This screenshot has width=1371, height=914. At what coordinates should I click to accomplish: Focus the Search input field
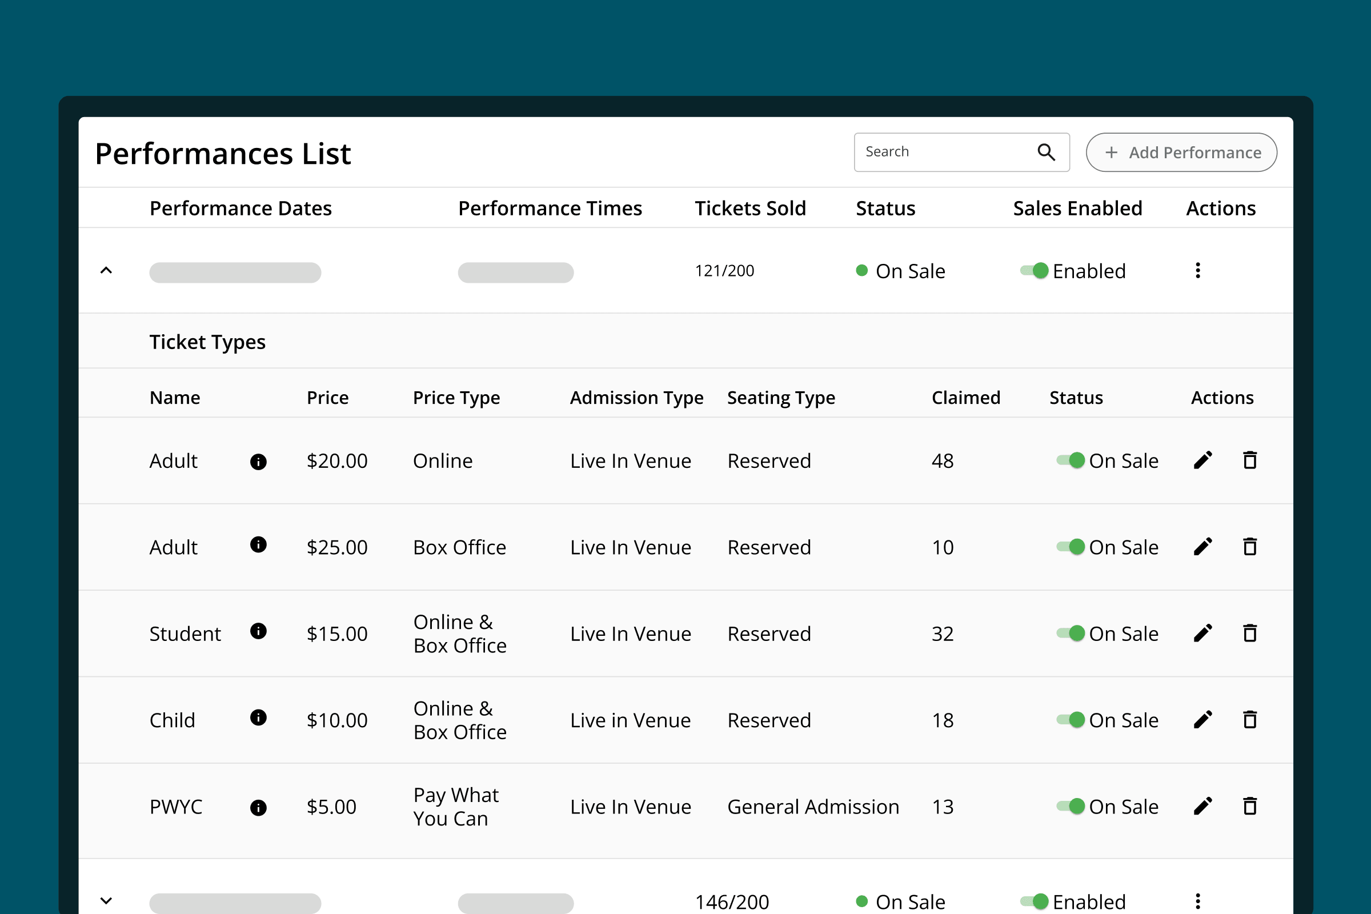(x=962, y=153)
